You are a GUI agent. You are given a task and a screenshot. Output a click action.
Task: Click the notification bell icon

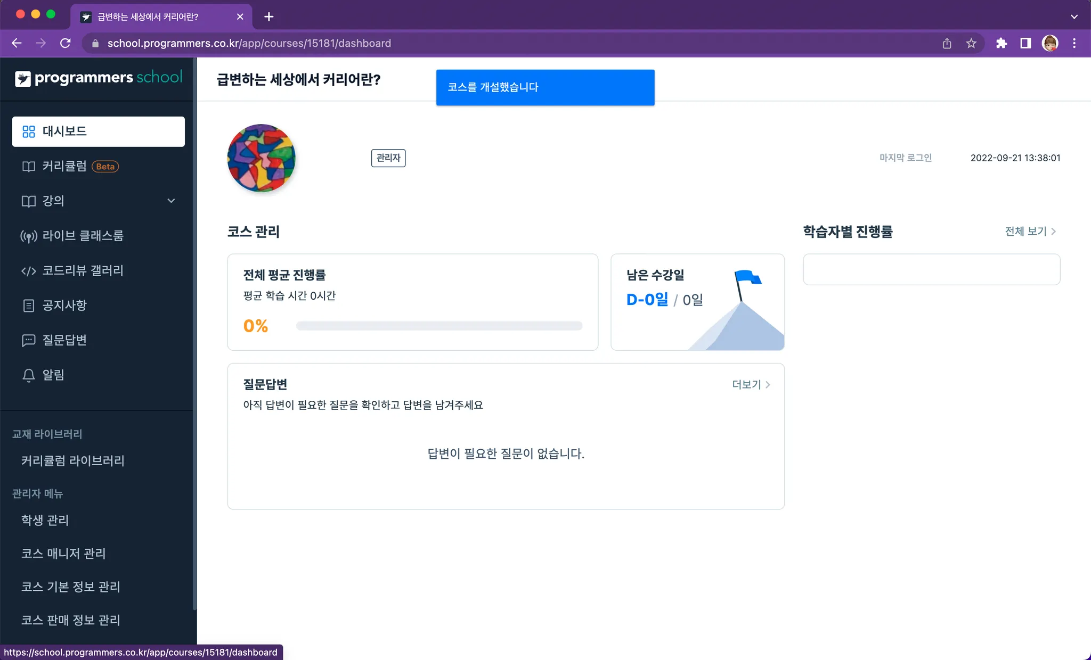[29, 375]
